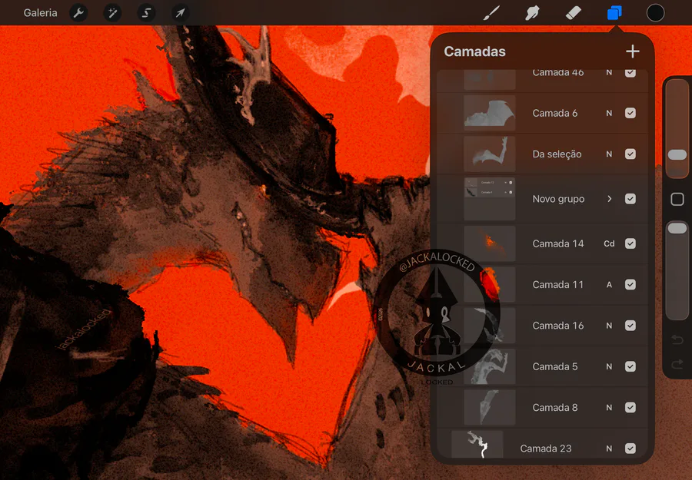
Task: Open blend mode N for Camada 16
Action: (x=609, y=326)
